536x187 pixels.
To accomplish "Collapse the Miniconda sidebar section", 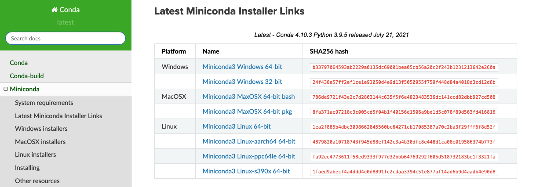I will [x=6, y=89].
